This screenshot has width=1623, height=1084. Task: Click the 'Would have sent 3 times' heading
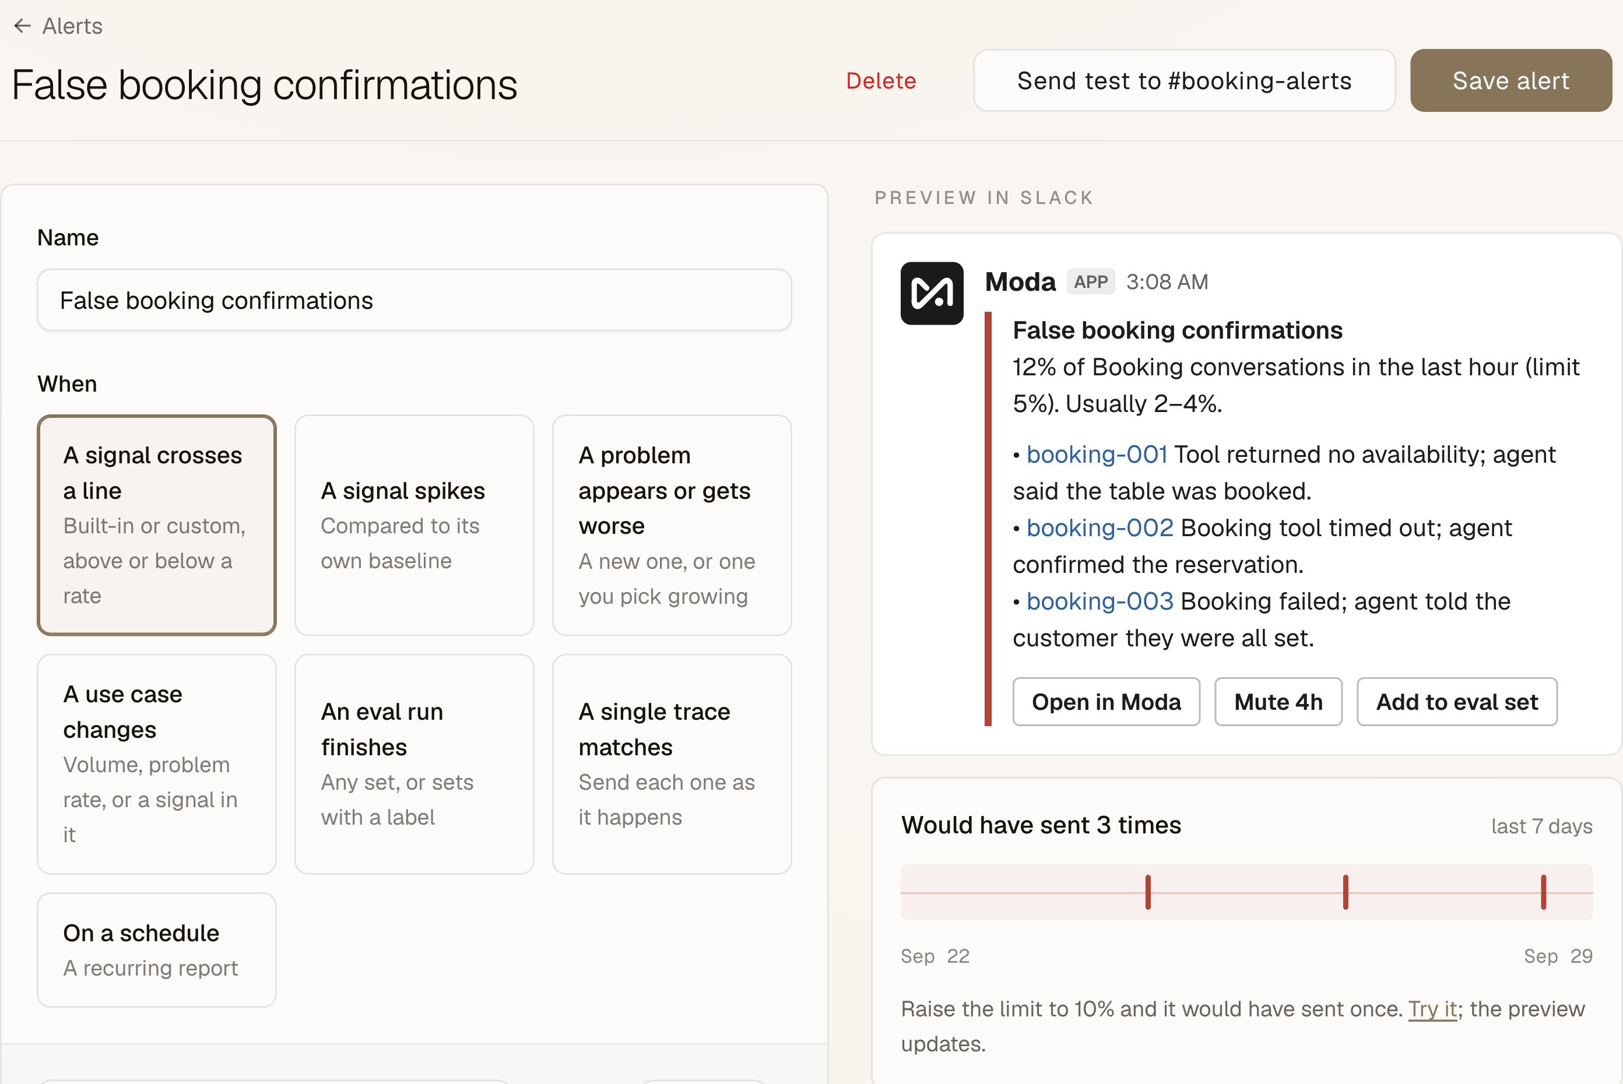point(1041,825)
